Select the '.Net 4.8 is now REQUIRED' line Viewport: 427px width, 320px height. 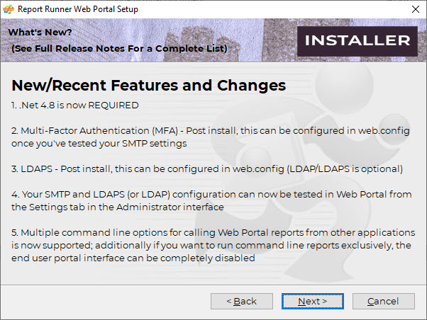pyautogui.click(x=74, y=105)
